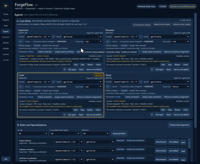Click Use default for Software Architect
200x164 pixels.
[173, 151]
